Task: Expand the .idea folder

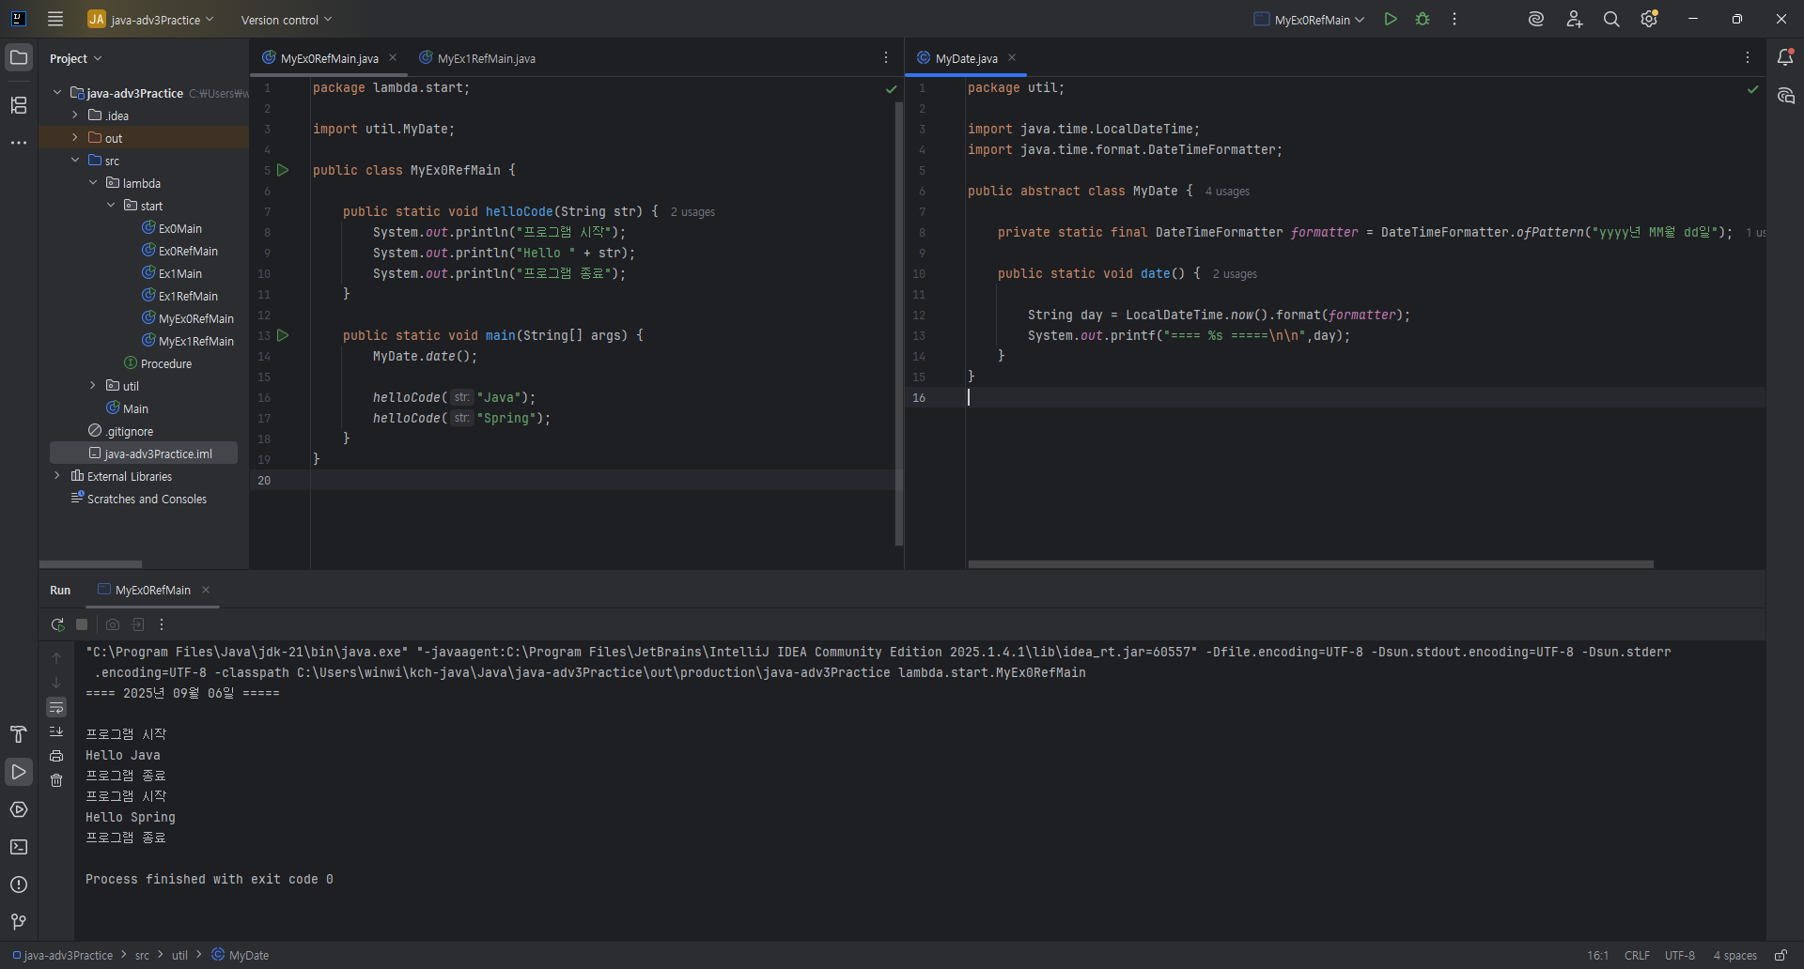Action: pos(75,115)
